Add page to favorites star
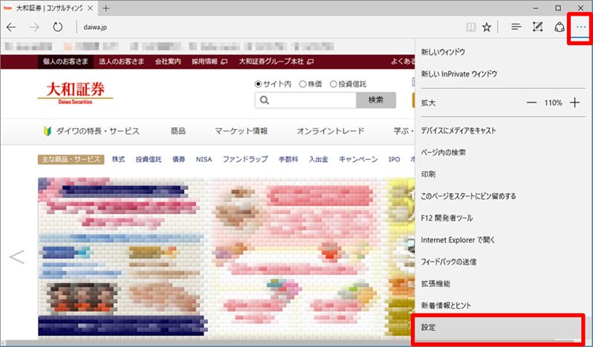The width and height of the screenshot is (593, 347). coord(487,27)
